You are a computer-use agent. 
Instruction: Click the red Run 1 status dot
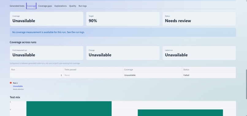[11, 83]
